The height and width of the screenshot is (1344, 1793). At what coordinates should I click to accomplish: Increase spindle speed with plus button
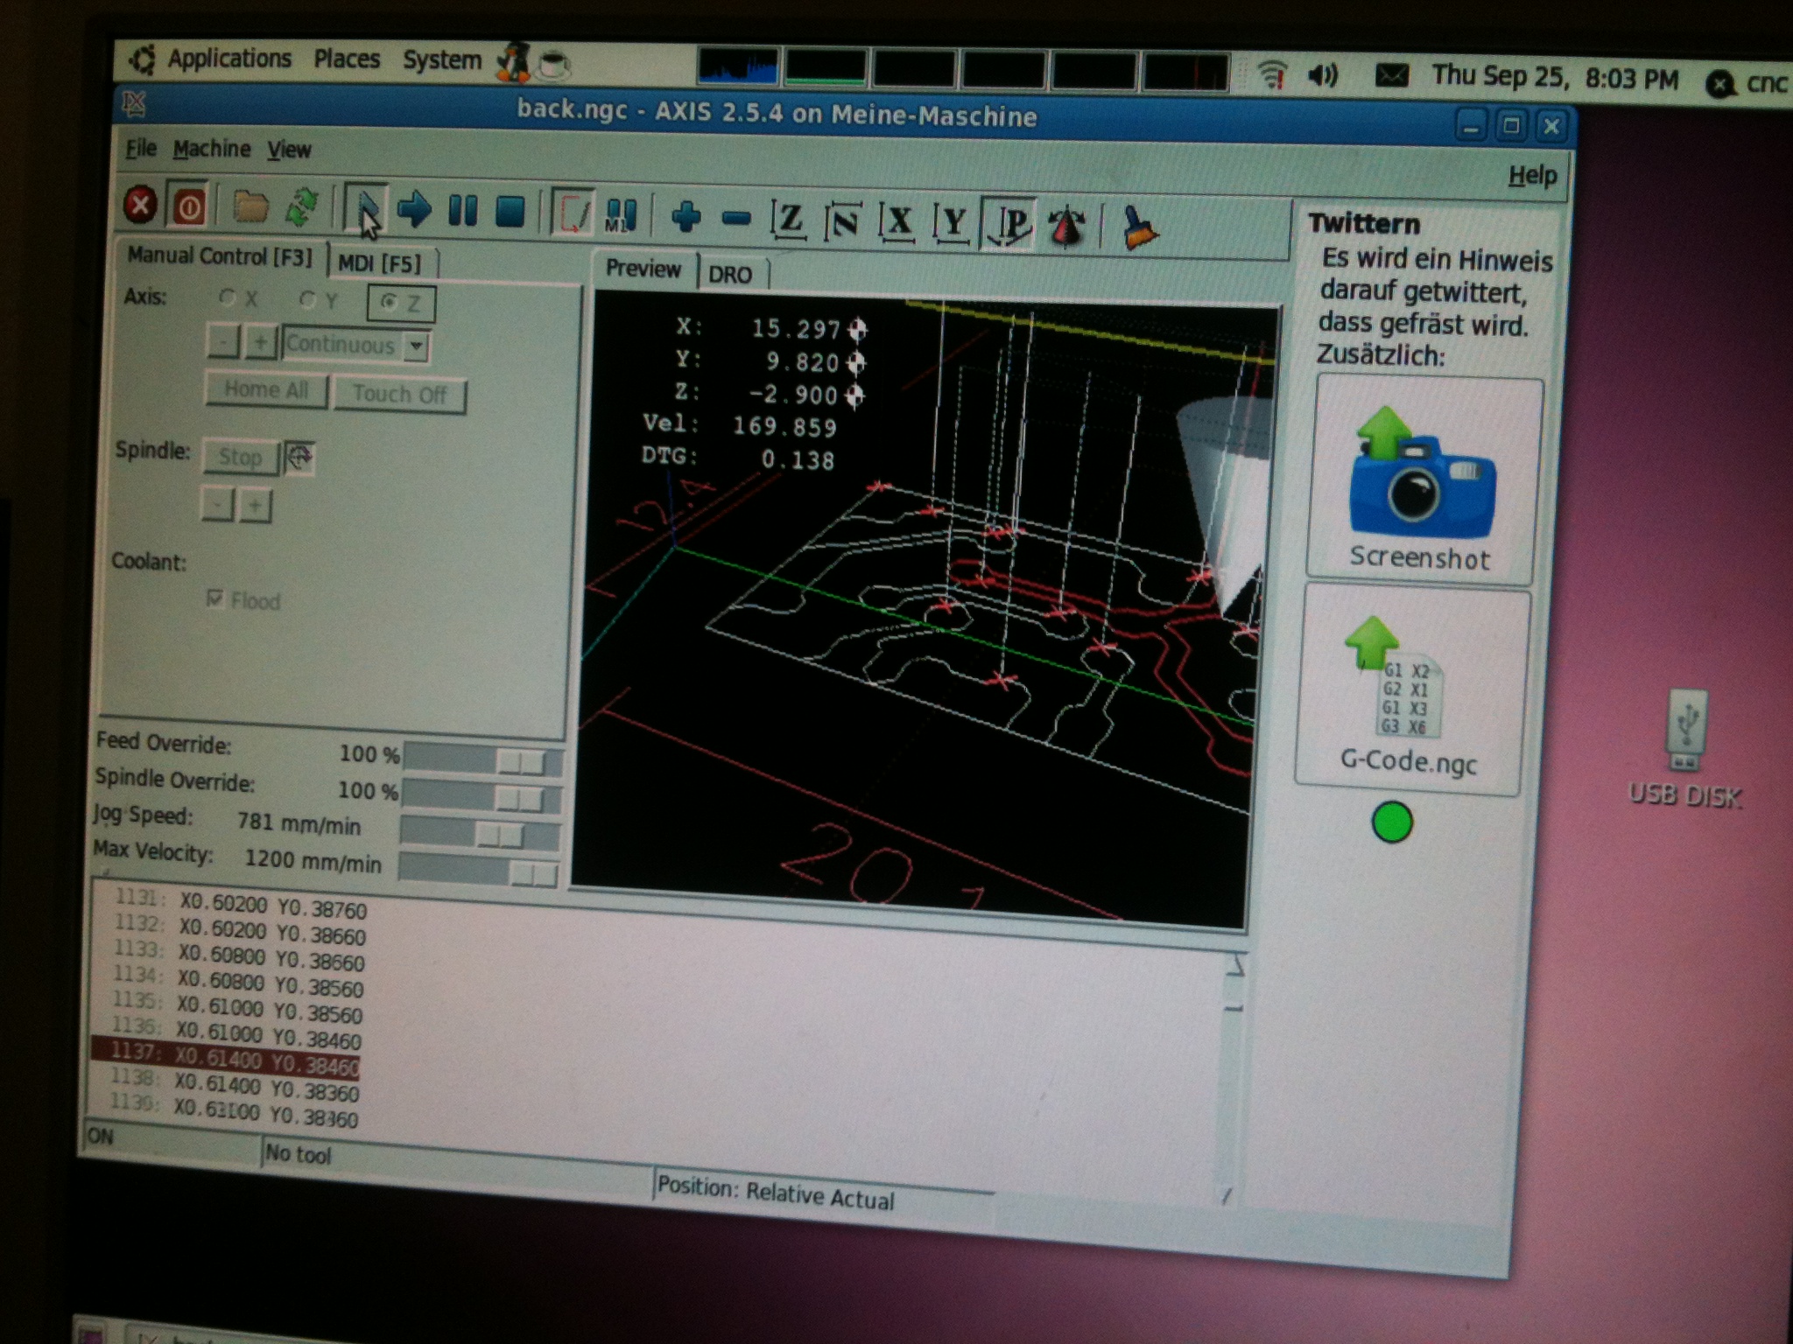[255, 506]
